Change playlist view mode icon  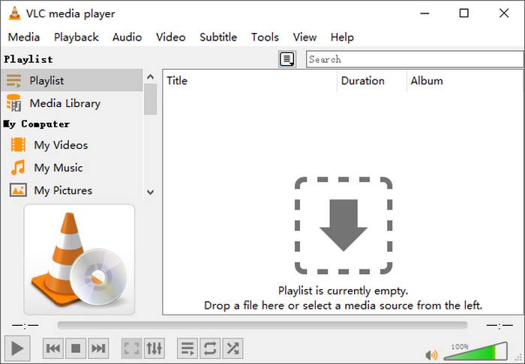(287, 59)
